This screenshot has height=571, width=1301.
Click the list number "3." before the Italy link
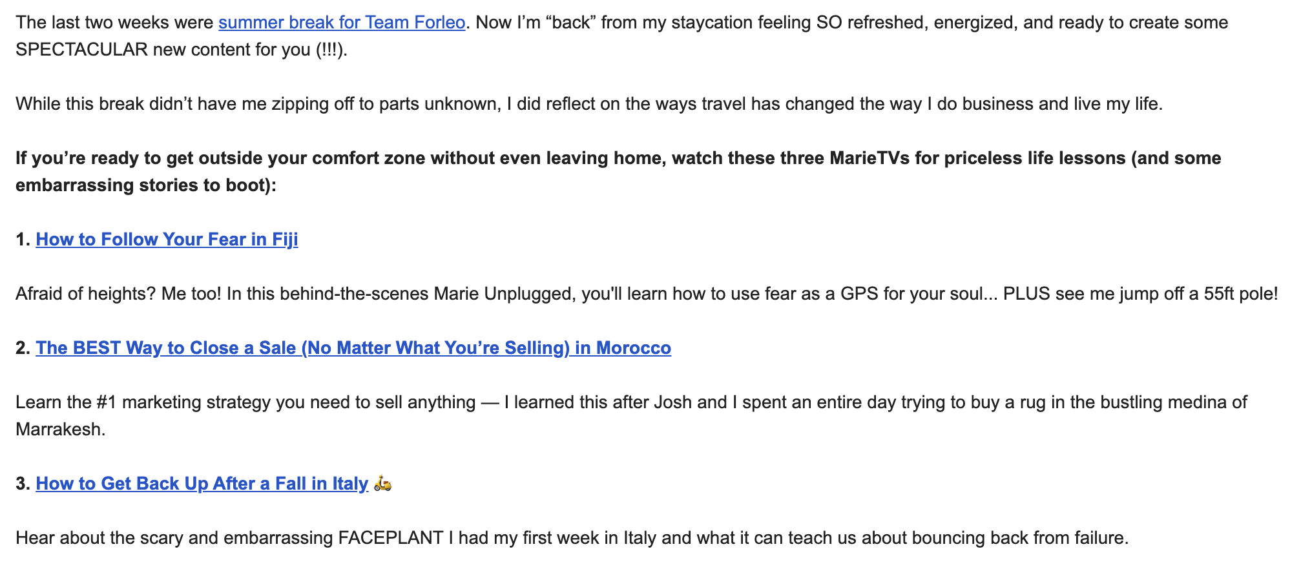23,484
